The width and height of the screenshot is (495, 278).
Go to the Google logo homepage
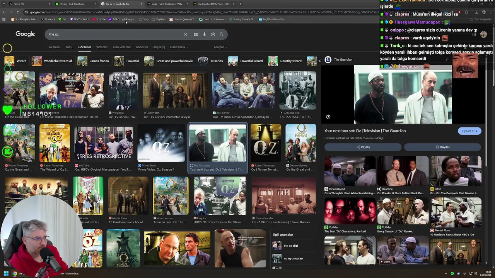coord(25,34)
